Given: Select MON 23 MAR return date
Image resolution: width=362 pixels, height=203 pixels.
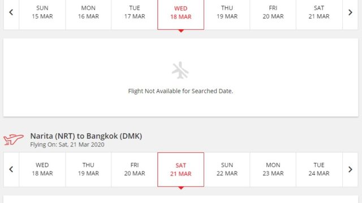Looking at the screenshot, I should pyautogui.click(x=273, y=169).
